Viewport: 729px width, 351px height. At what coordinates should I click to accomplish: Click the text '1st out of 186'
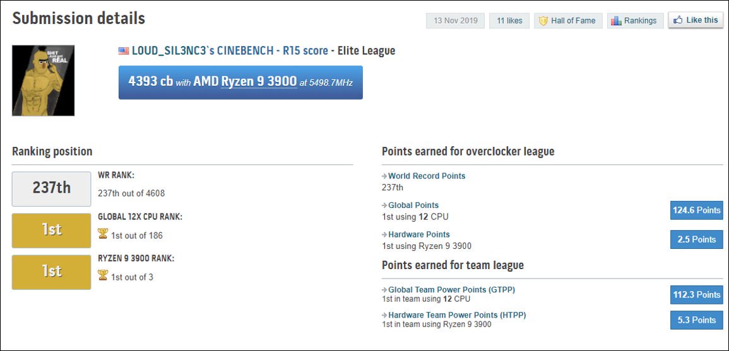pos(137,236)
